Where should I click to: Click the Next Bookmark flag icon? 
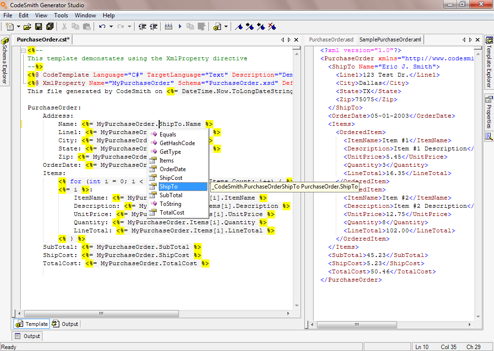pos(250,27)
